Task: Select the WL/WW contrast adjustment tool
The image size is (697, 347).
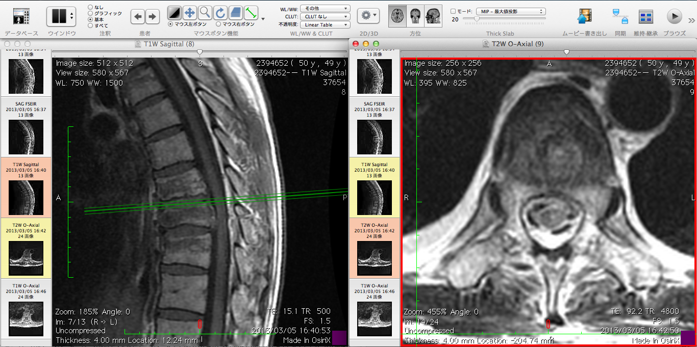Action: click(175, 12)
